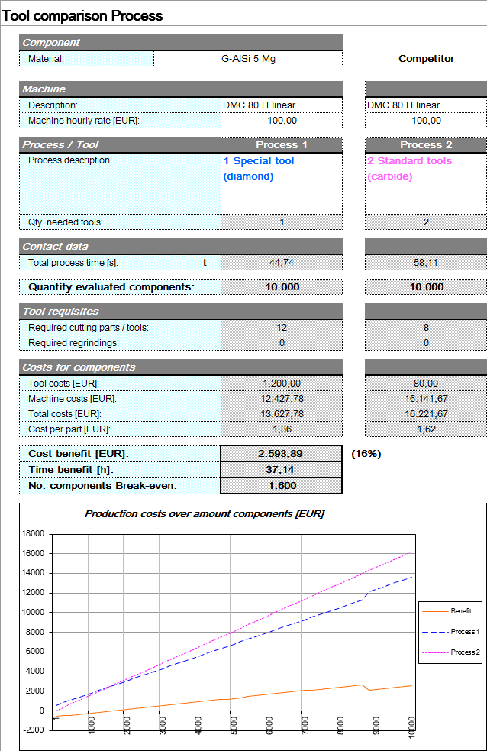Select the chart title Production costs over amount
Screen dimensions: 487x751
click(205, 514)
